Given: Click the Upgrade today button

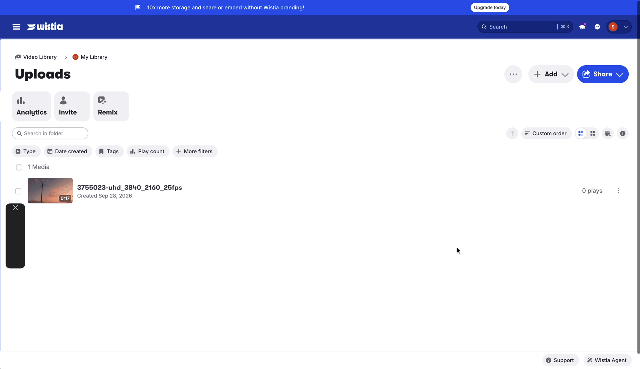Looking at the screenshot, I should click(490, 7).
